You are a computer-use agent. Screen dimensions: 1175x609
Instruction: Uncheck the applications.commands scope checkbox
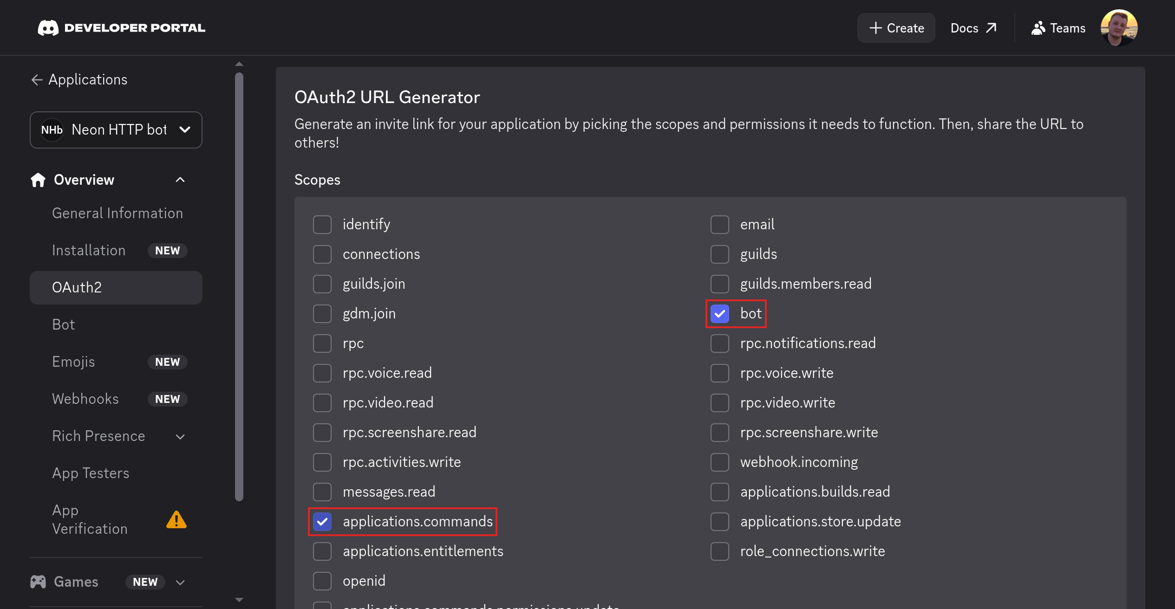[322, 522]
